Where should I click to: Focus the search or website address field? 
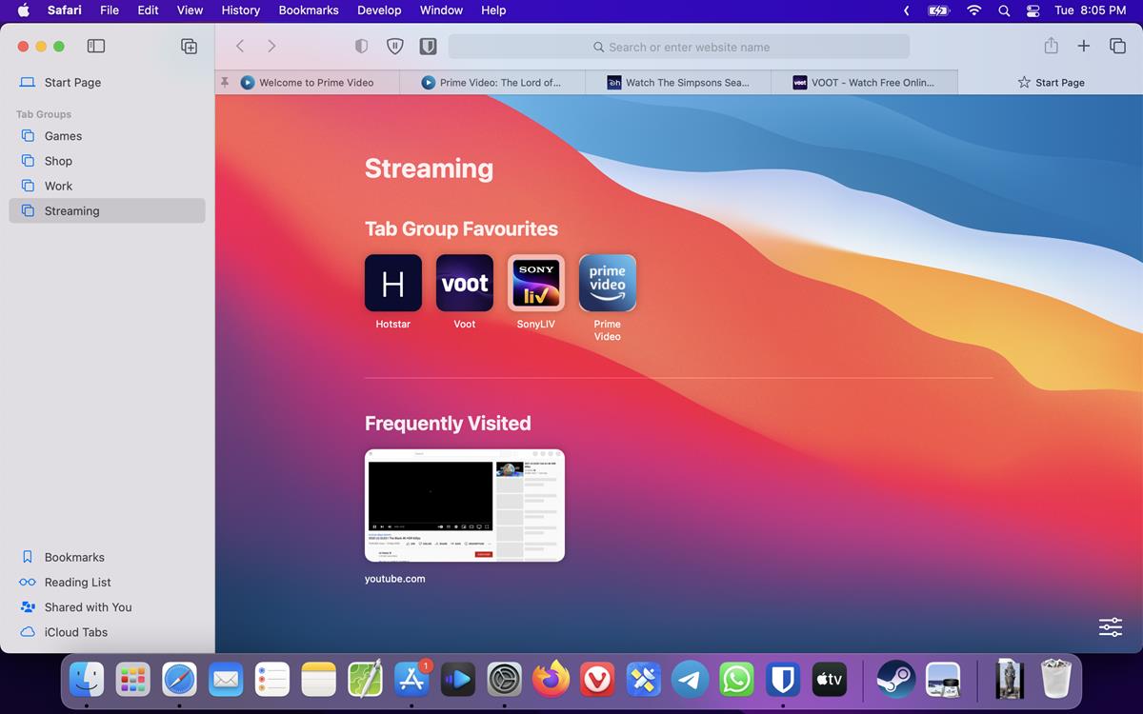point(679,47)
